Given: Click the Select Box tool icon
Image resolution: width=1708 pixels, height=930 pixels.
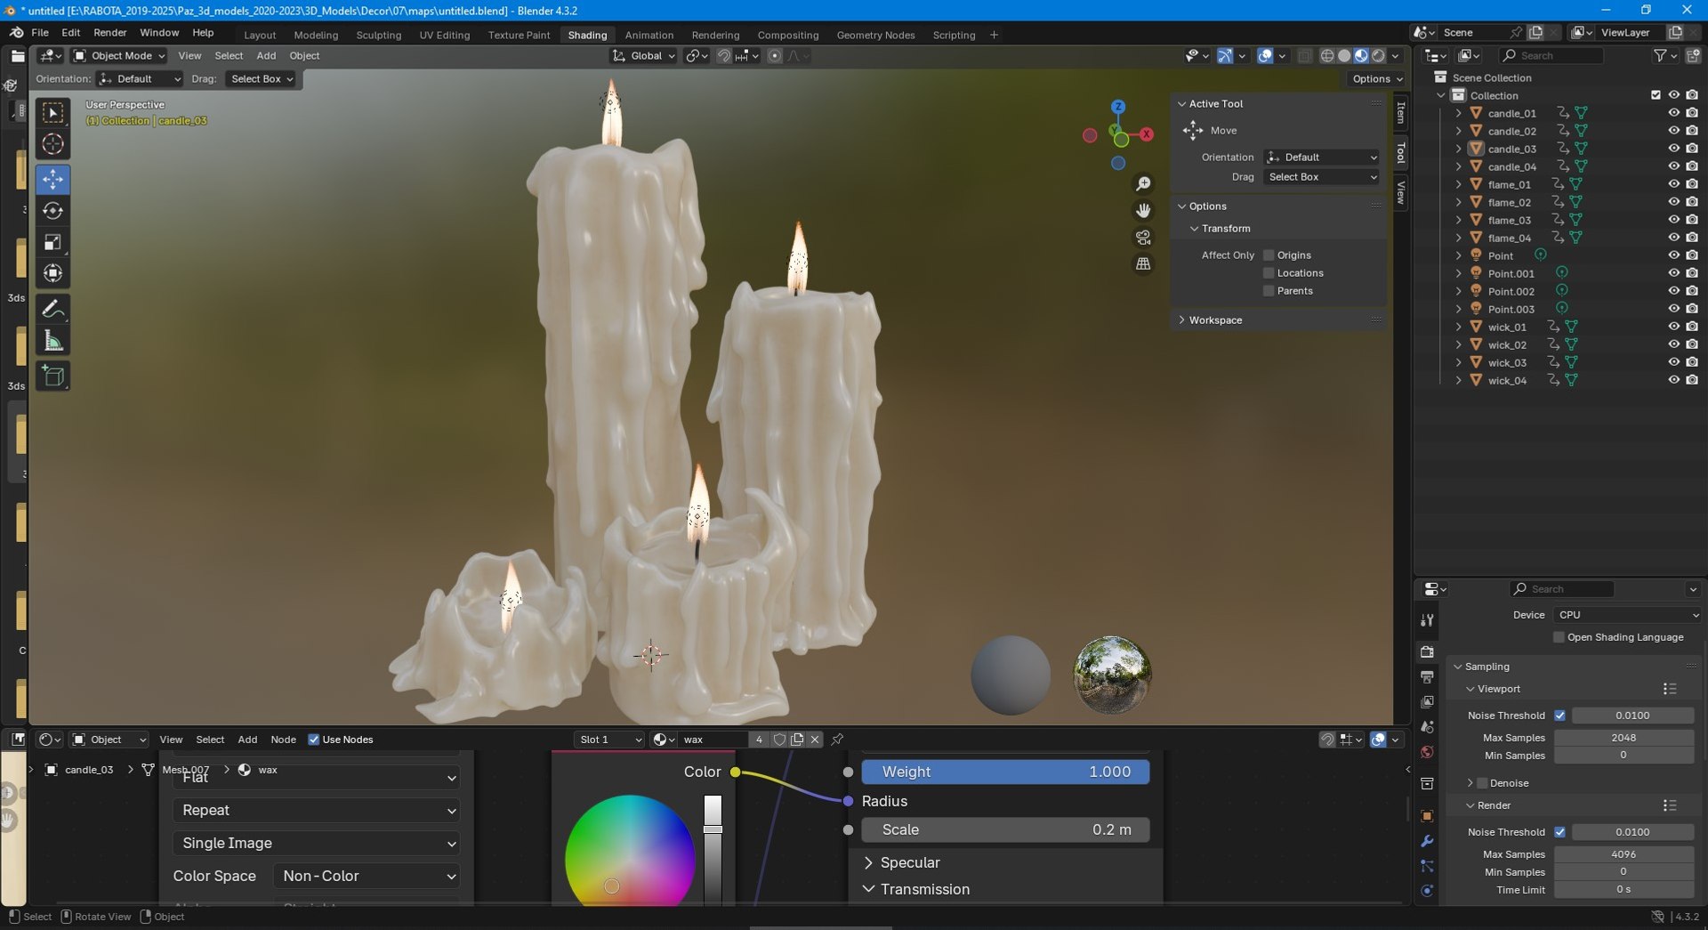Looking at the screenshot, I should pos(52,112).
